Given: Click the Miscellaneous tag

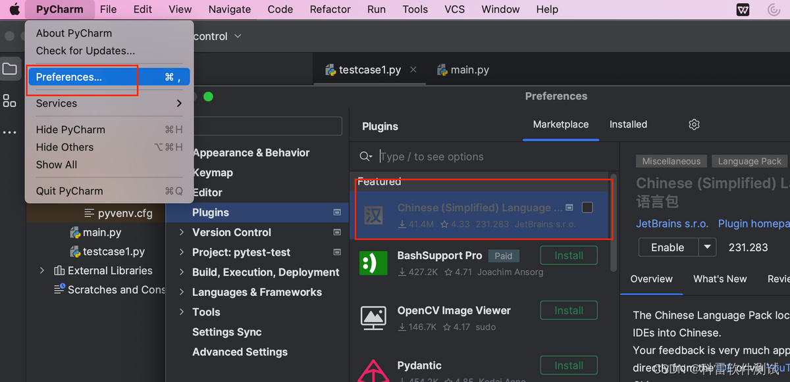Looking at the screenshot, I should click(671, 161).
